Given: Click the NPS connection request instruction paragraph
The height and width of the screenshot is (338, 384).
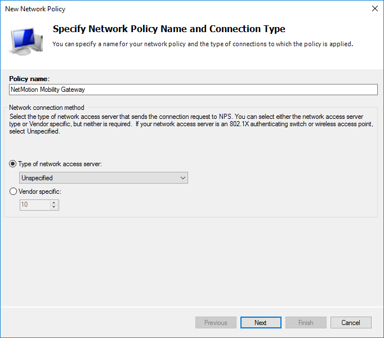Looking at the screenshot, I should click(191, 123).
